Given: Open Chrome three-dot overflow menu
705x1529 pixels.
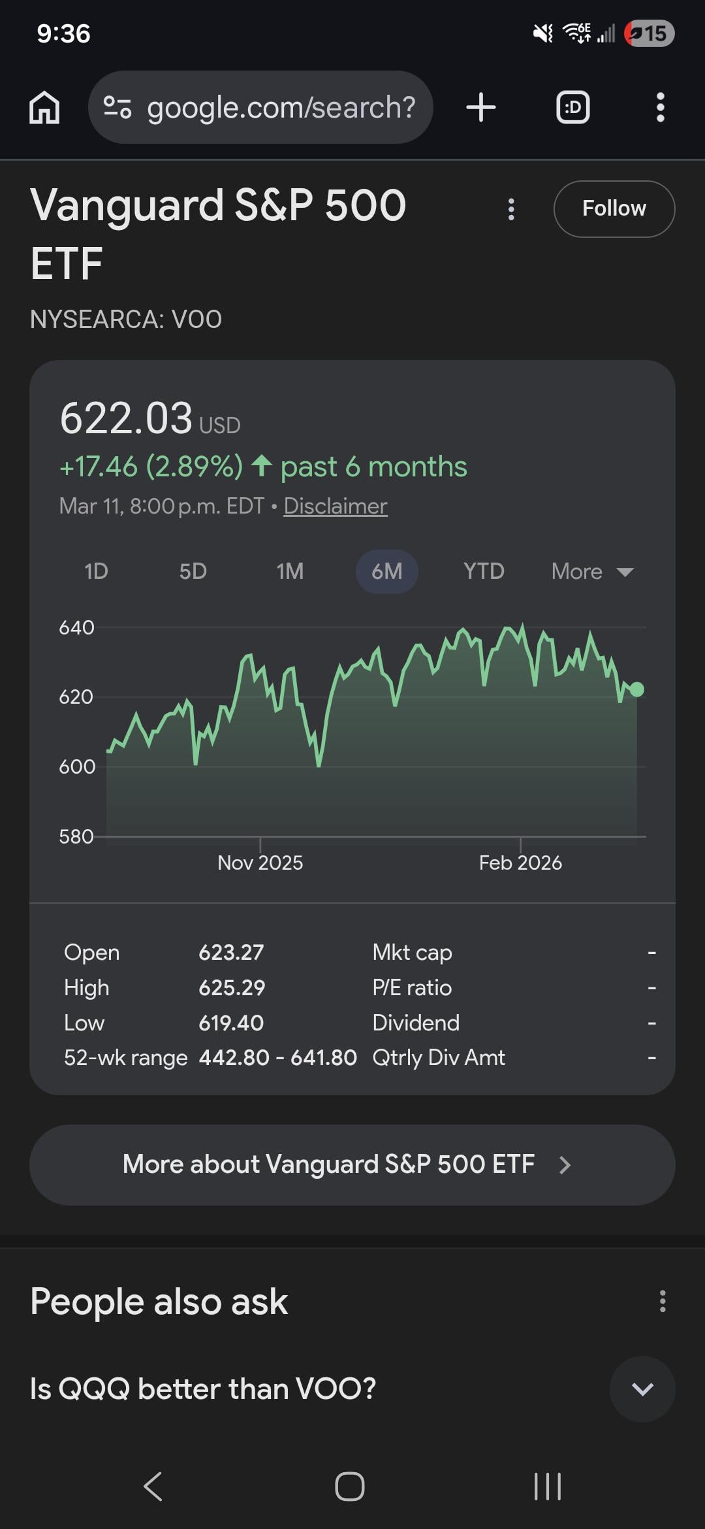Looking at the screenshot, I should coord(660,108).
